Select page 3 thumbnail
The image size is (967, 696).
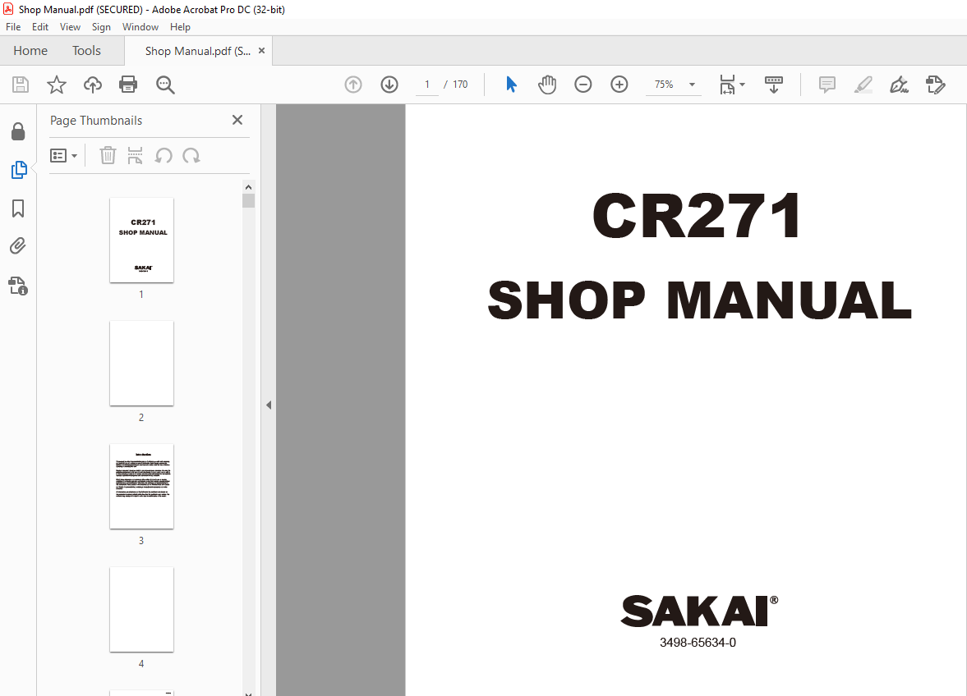click(x=142, y=487)
